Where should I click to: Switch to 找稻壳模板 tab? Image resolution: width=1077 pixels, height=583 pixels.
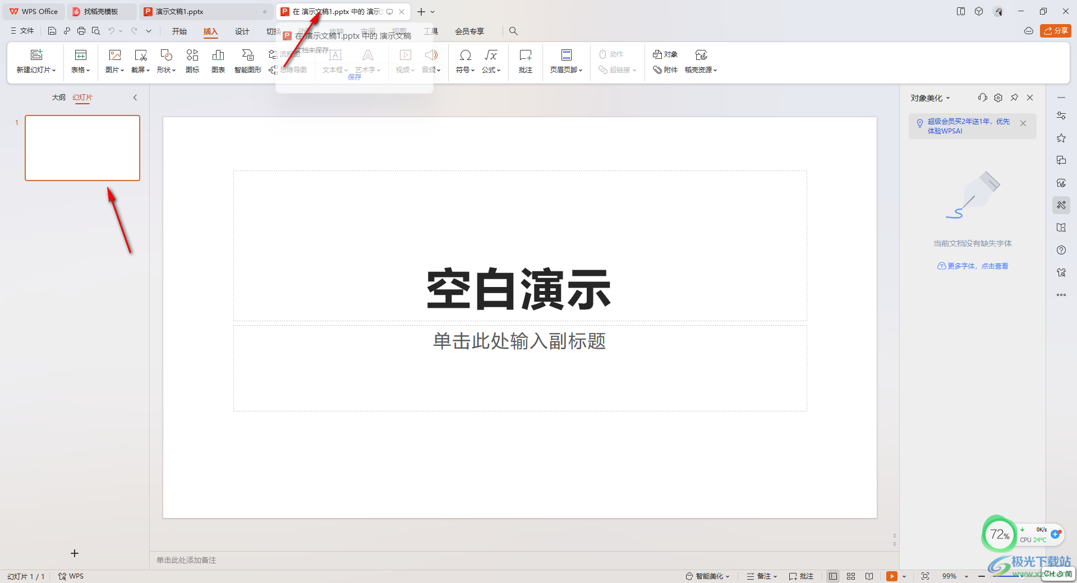(x=101, y=11)
